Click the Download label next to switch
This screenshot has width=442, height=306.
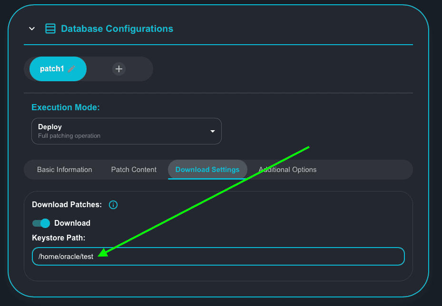coord(72,223)
